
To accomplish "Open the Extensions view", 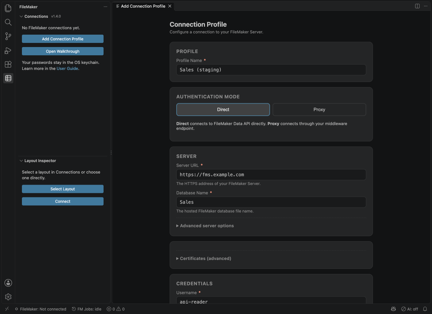I will 8,64.
